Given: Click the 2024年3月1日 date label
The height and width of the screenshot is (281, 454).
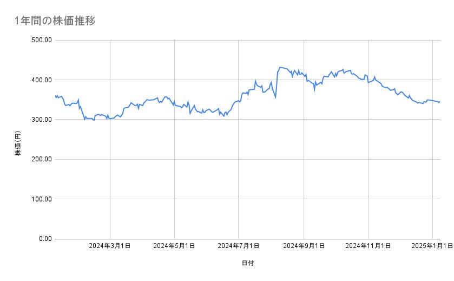Looking at the screenshot, I should tap(110, 246).
